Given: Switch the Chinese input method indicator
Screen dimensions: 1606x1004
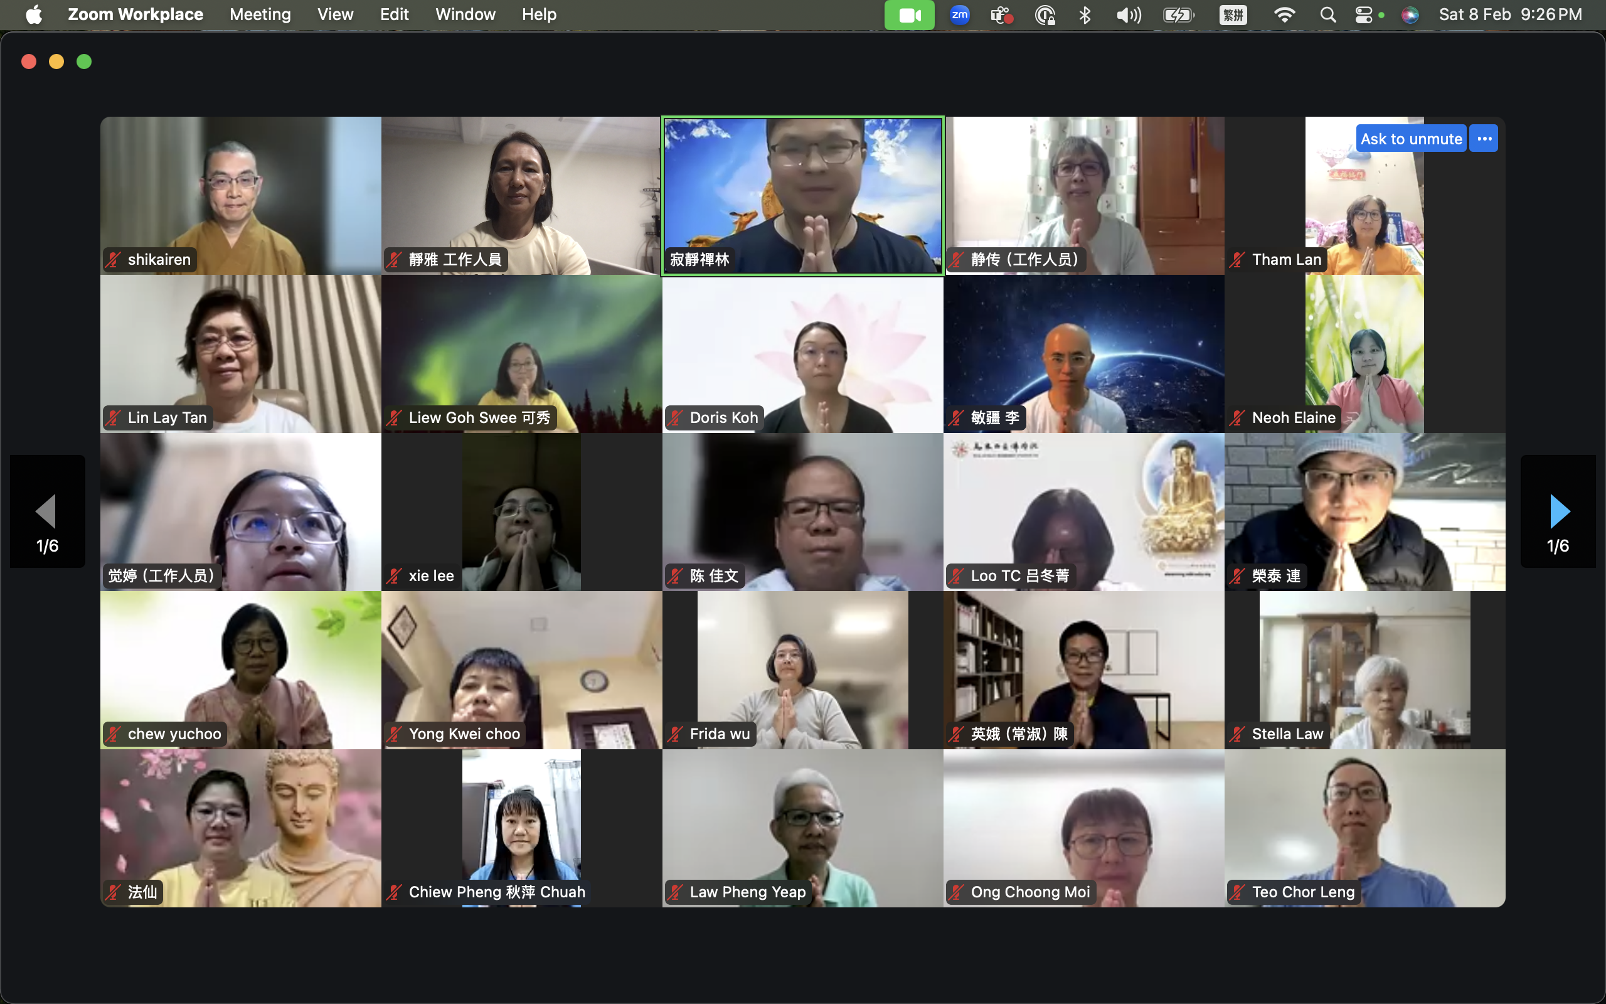Looking at the screenshot, I should (1233, 14).
